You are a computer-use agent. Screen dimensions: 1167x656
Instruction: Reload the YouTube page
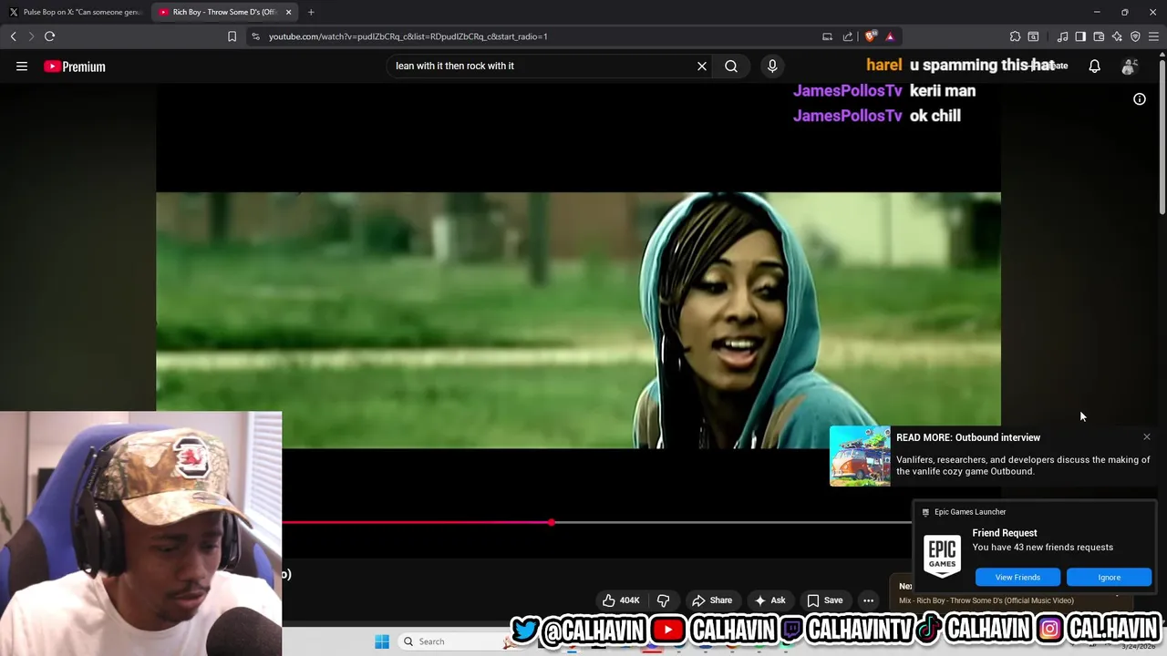tap(49, 36)
